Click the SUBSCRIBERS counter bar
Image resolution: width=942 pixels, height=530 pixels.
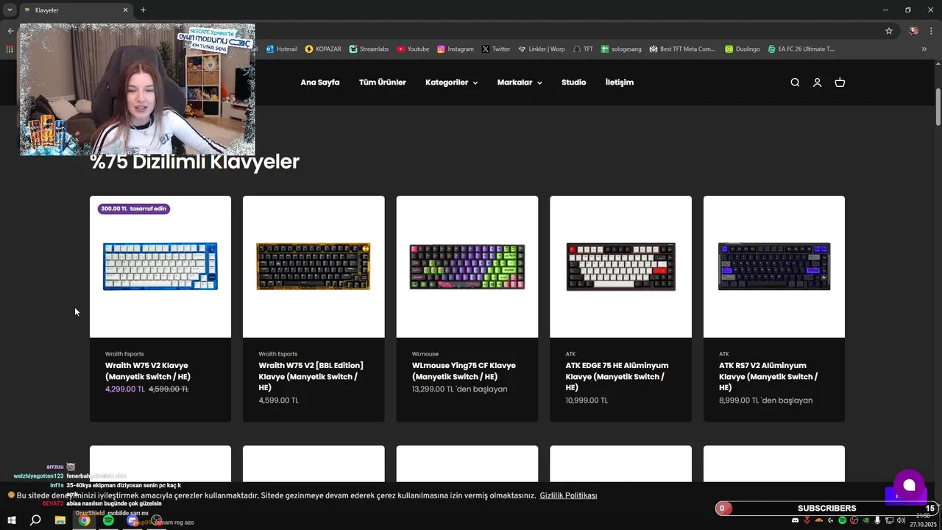pyautogui.click(x=826, y=508)
